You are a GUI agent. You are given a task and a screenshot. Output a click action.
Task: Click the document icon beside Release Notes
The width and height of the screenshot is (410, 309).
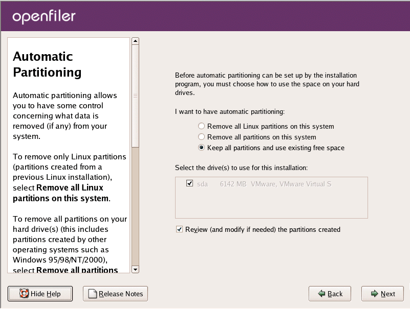click(x=92, y=294)
